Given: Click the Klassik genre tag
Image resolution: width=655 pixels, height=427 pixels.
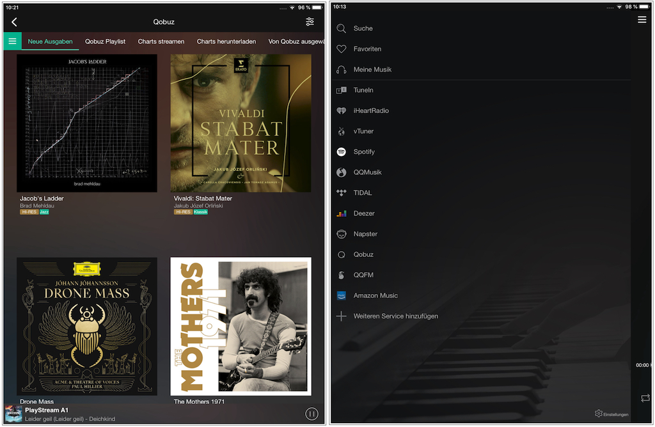Looking at the screenshot, I should tap(200, 212).
